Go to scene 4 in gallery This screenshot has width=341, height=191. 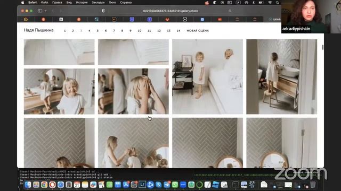pyautogui.click(x=90, y=31)
